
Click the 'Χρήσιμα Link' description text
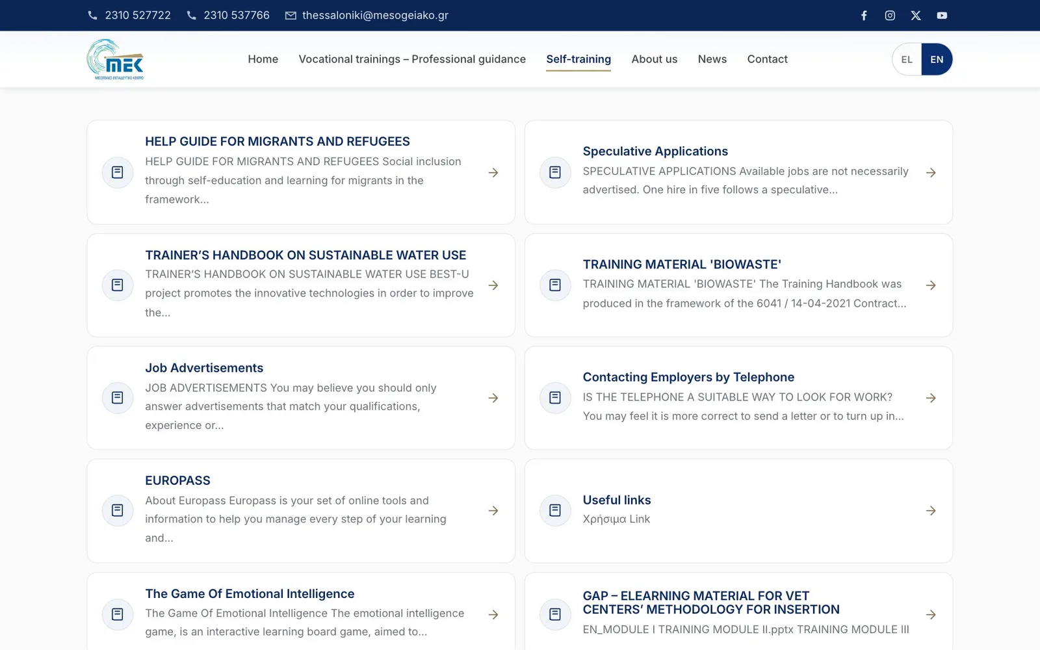616,519
